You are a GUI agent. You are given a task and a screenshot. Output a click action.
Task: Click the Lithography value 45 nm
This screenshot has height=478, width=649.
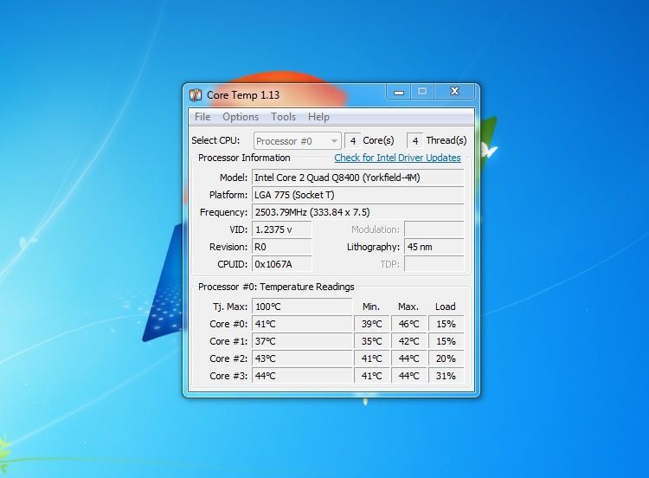pos(434,248)
